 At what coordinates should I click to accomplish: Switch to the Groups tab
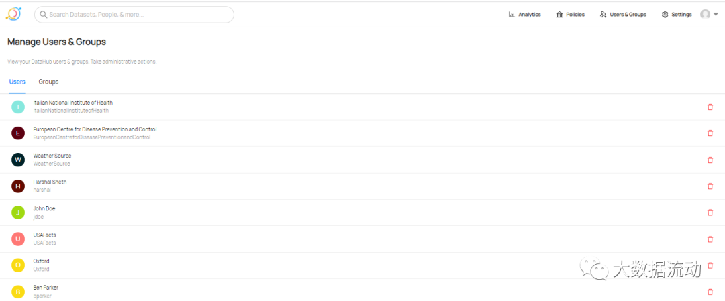click(48, 82)
